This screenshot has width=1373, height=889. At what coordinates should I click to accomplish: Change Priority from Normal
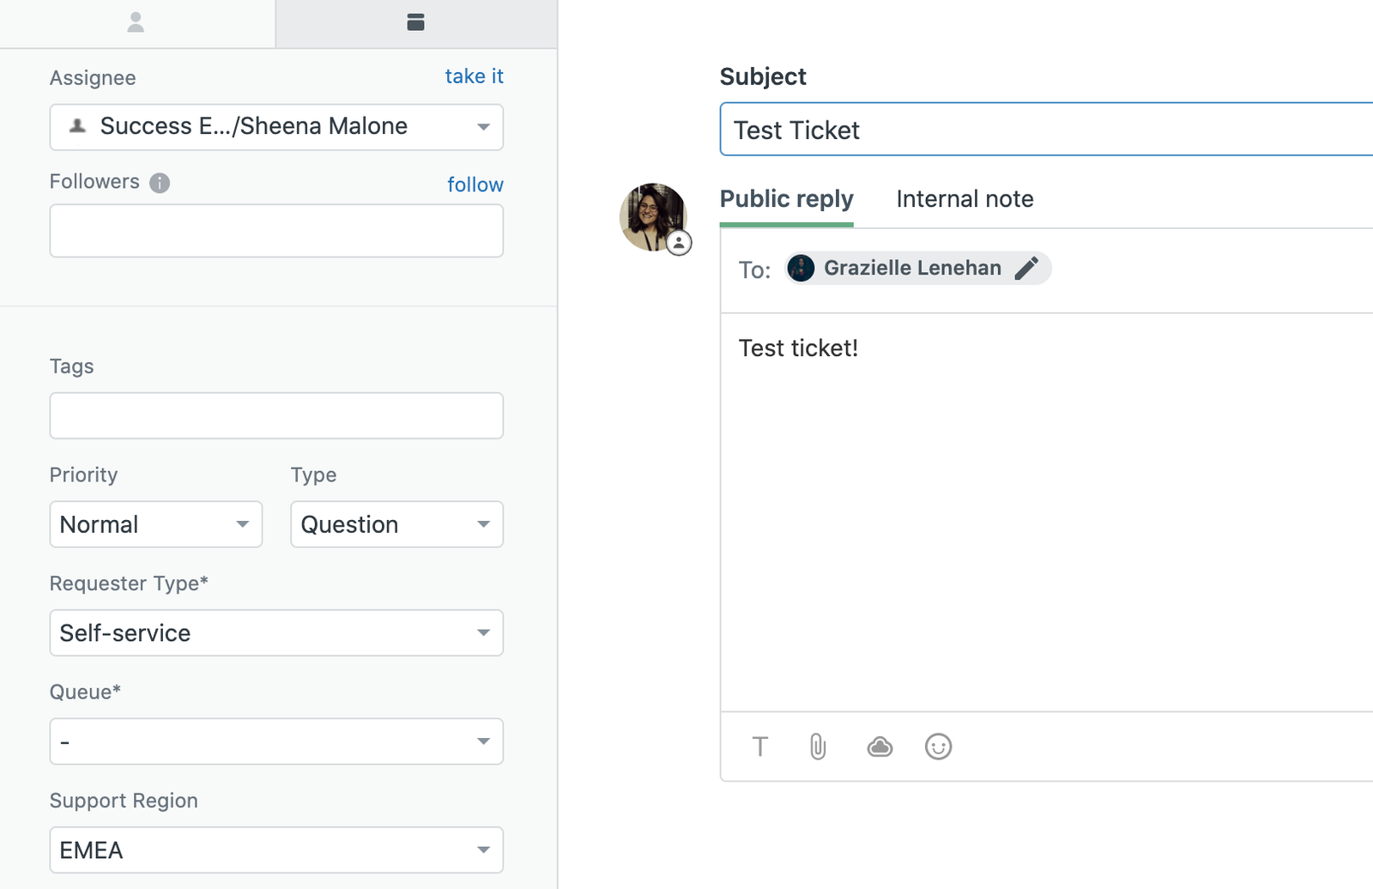click(x=155, y=523)
